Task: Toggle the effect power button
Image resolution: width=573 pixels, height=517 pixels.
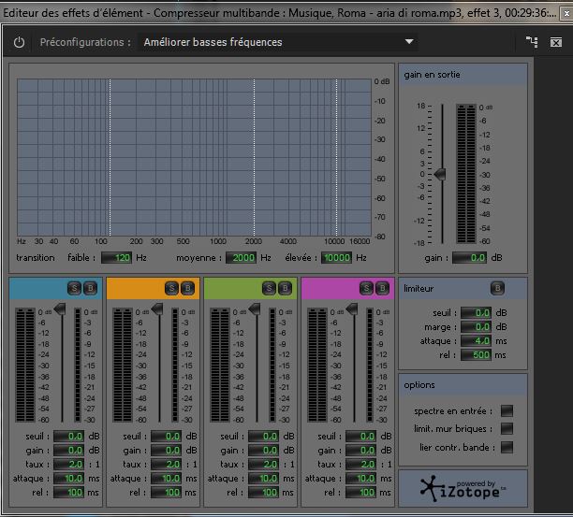Action: (19, 43)
